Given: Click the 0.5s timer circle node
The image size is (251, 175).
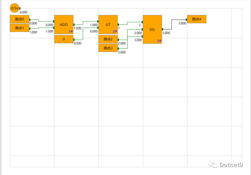Looking at the screenshot, I should click(14, 8).
